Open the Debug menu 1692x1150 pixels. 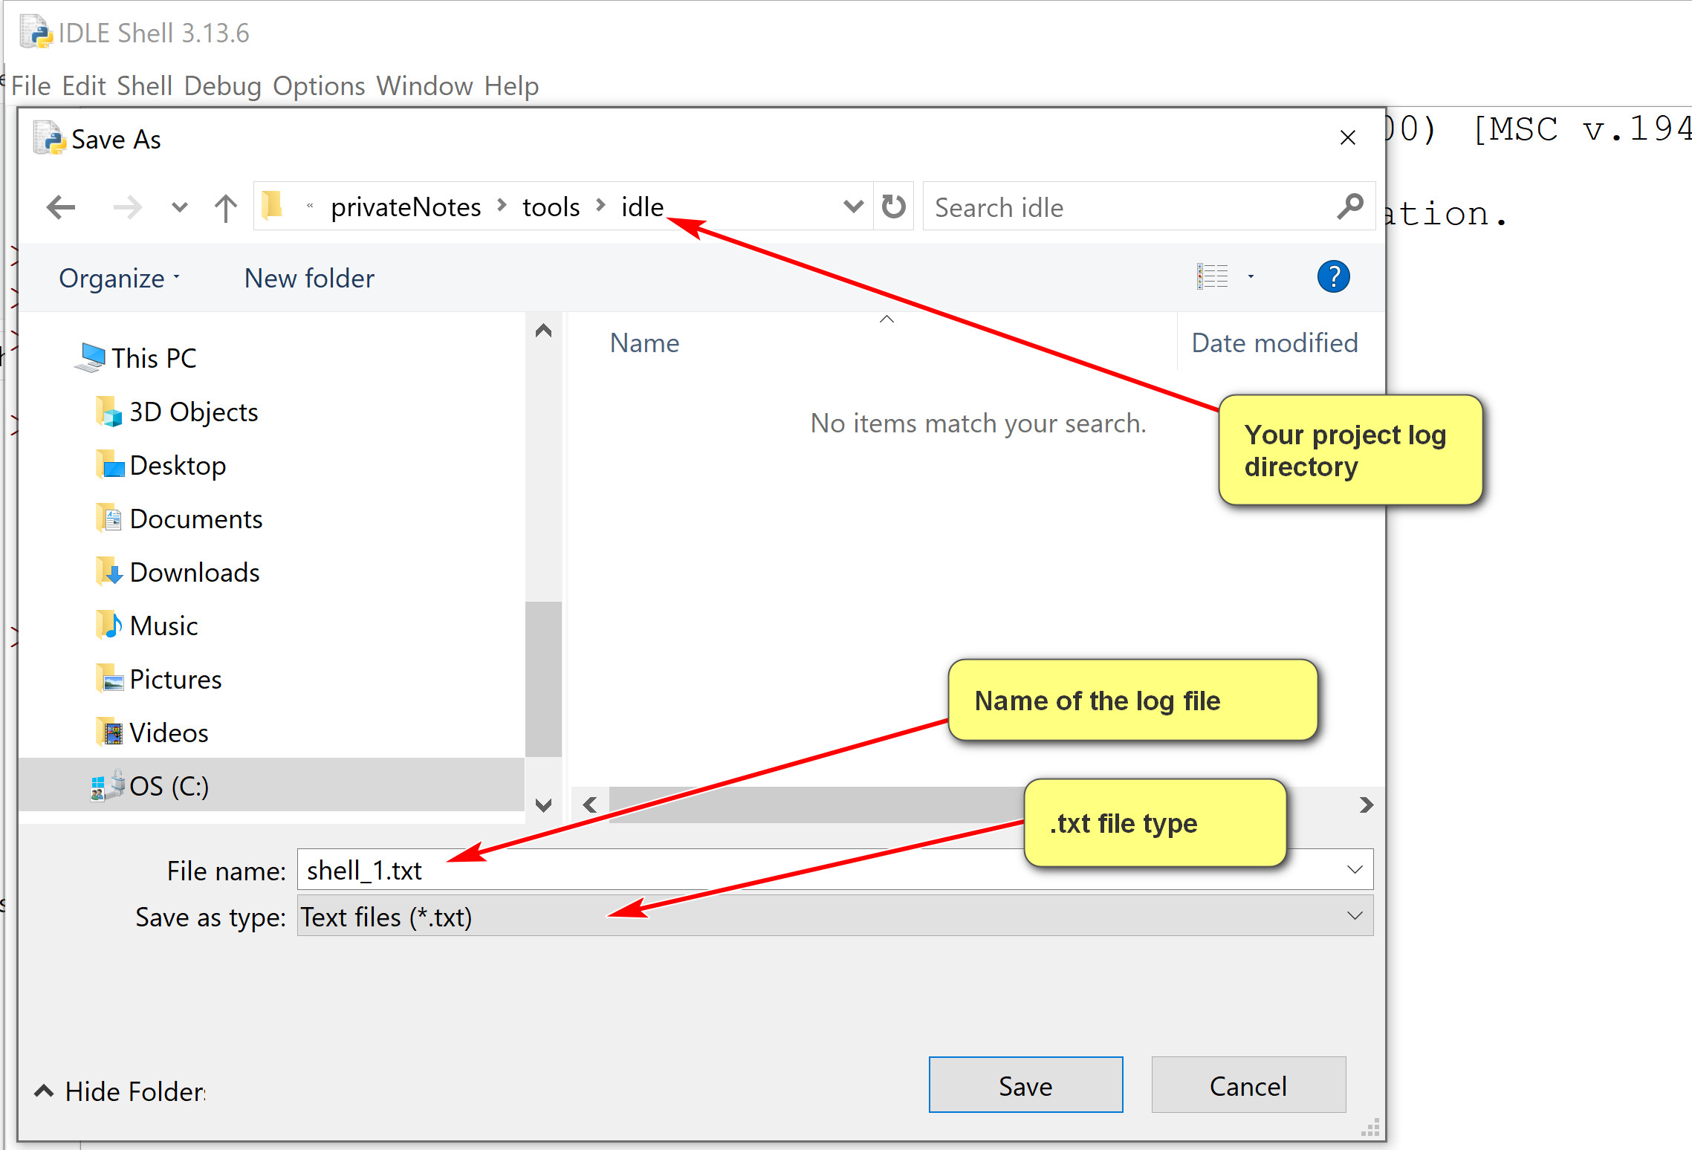222,86
